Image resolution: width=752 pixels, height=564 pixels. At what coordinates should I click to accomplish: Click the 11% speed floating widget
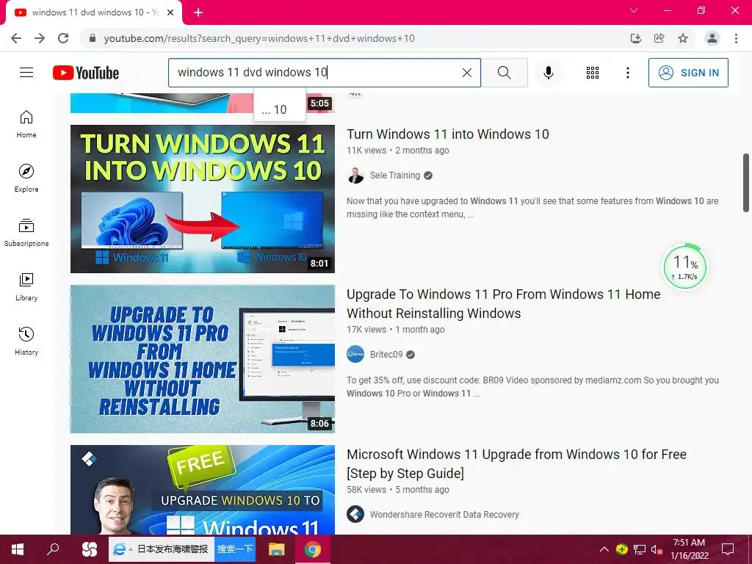pos(685,267)
